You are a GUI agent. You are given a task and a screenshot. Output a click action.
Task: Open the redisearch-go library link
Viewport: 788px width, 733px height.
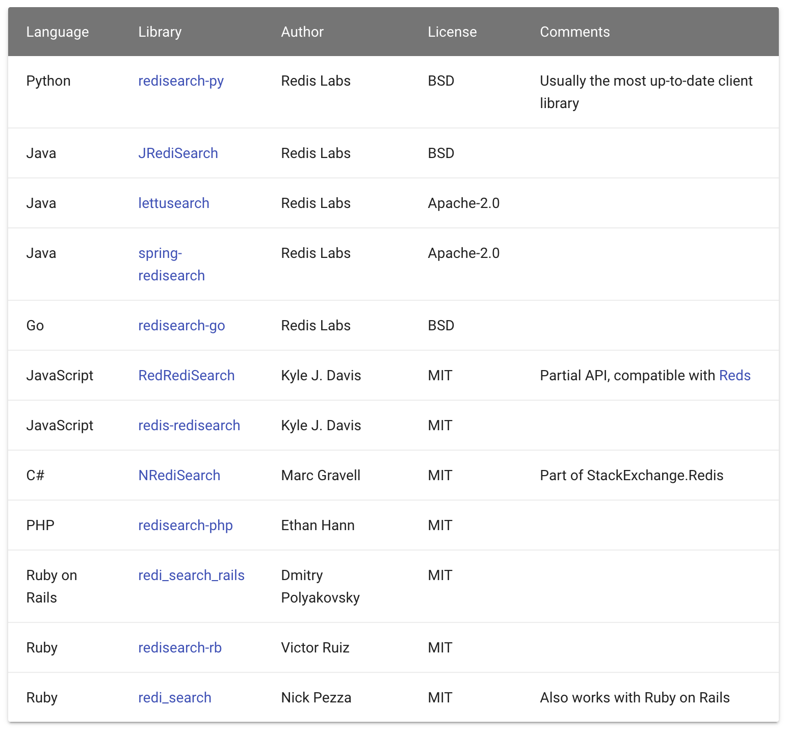coord(181,325)
